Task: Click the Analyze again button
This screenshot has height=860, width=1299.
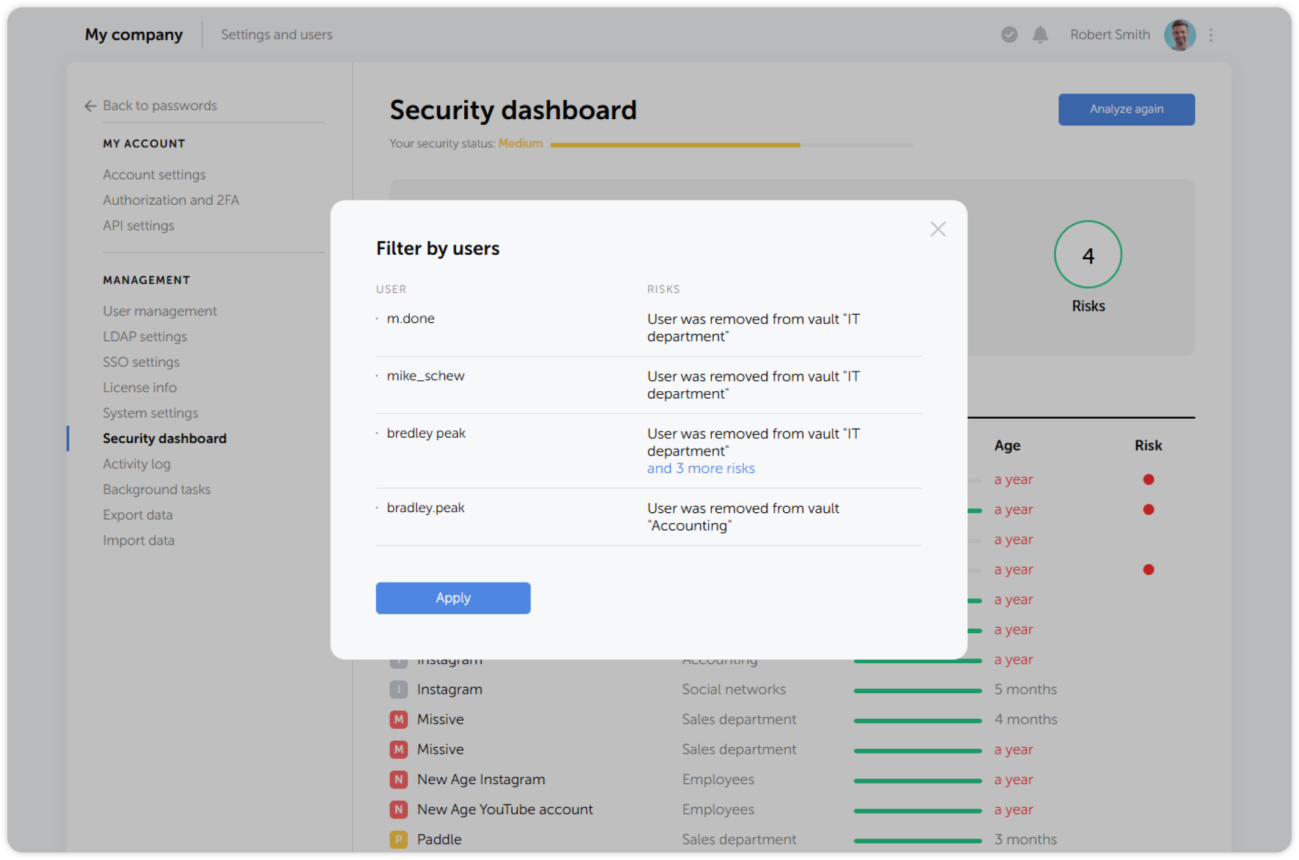Action: pyautogui.click(x=1127, y=109)
